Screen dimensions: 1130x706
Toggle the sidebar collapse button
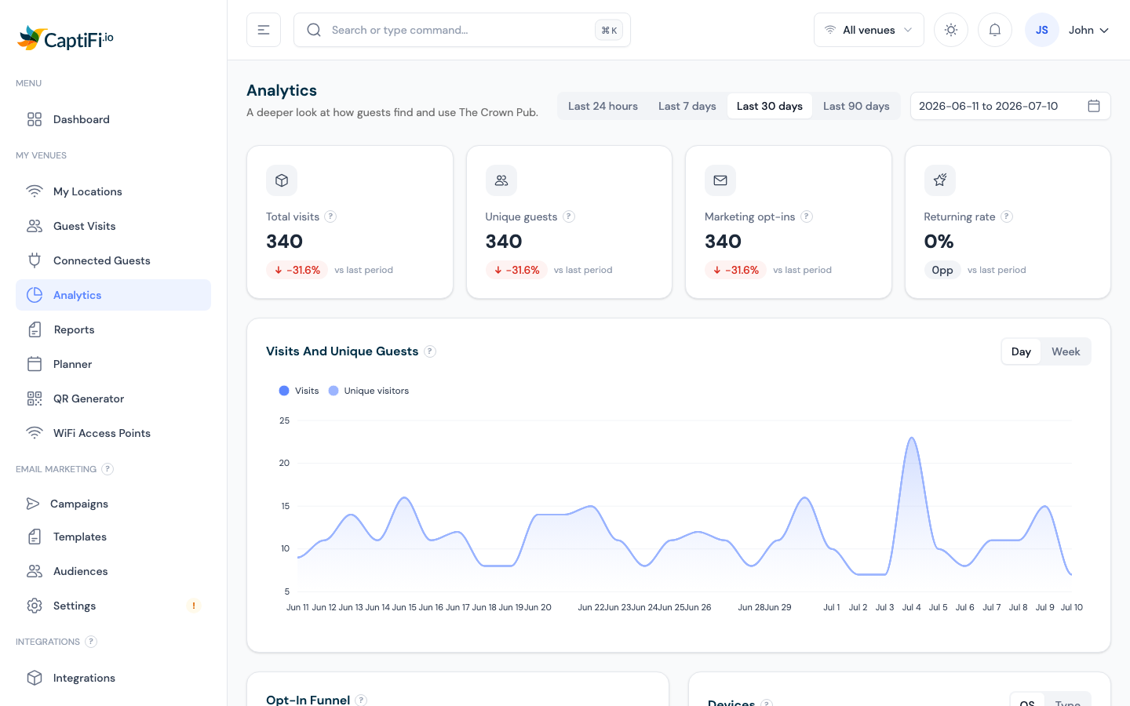[x=264, y=30]
